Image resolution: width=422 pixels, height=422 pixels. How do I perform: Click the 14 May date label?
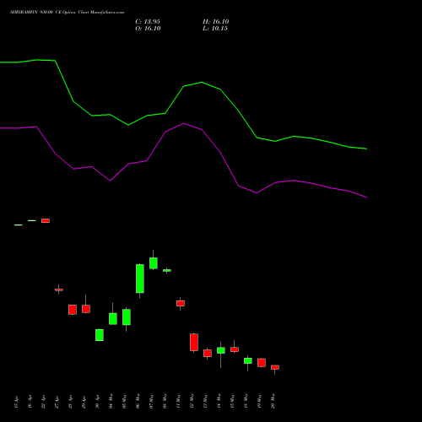[219, 401]
